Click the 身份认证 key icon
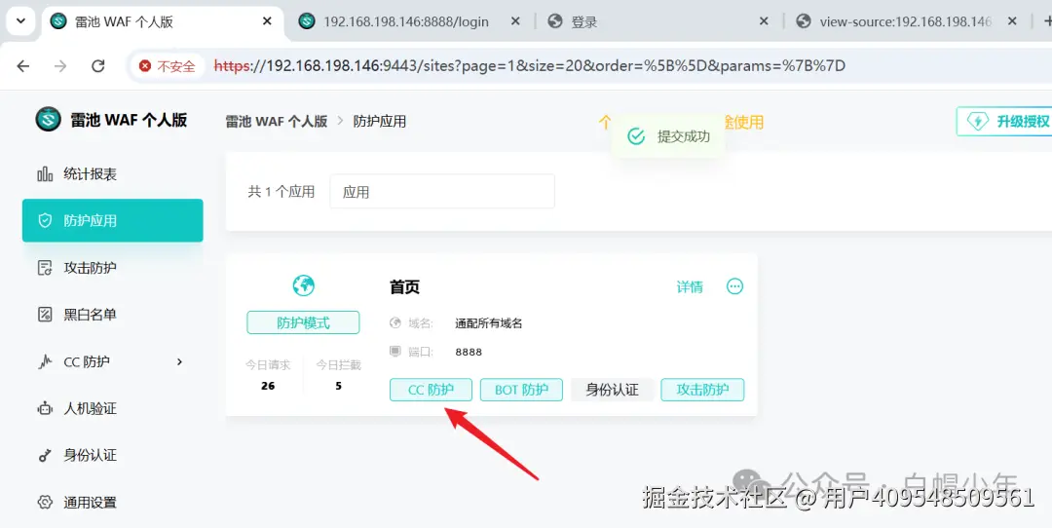Screen dimensions: 1052x528 pos(45,456)
